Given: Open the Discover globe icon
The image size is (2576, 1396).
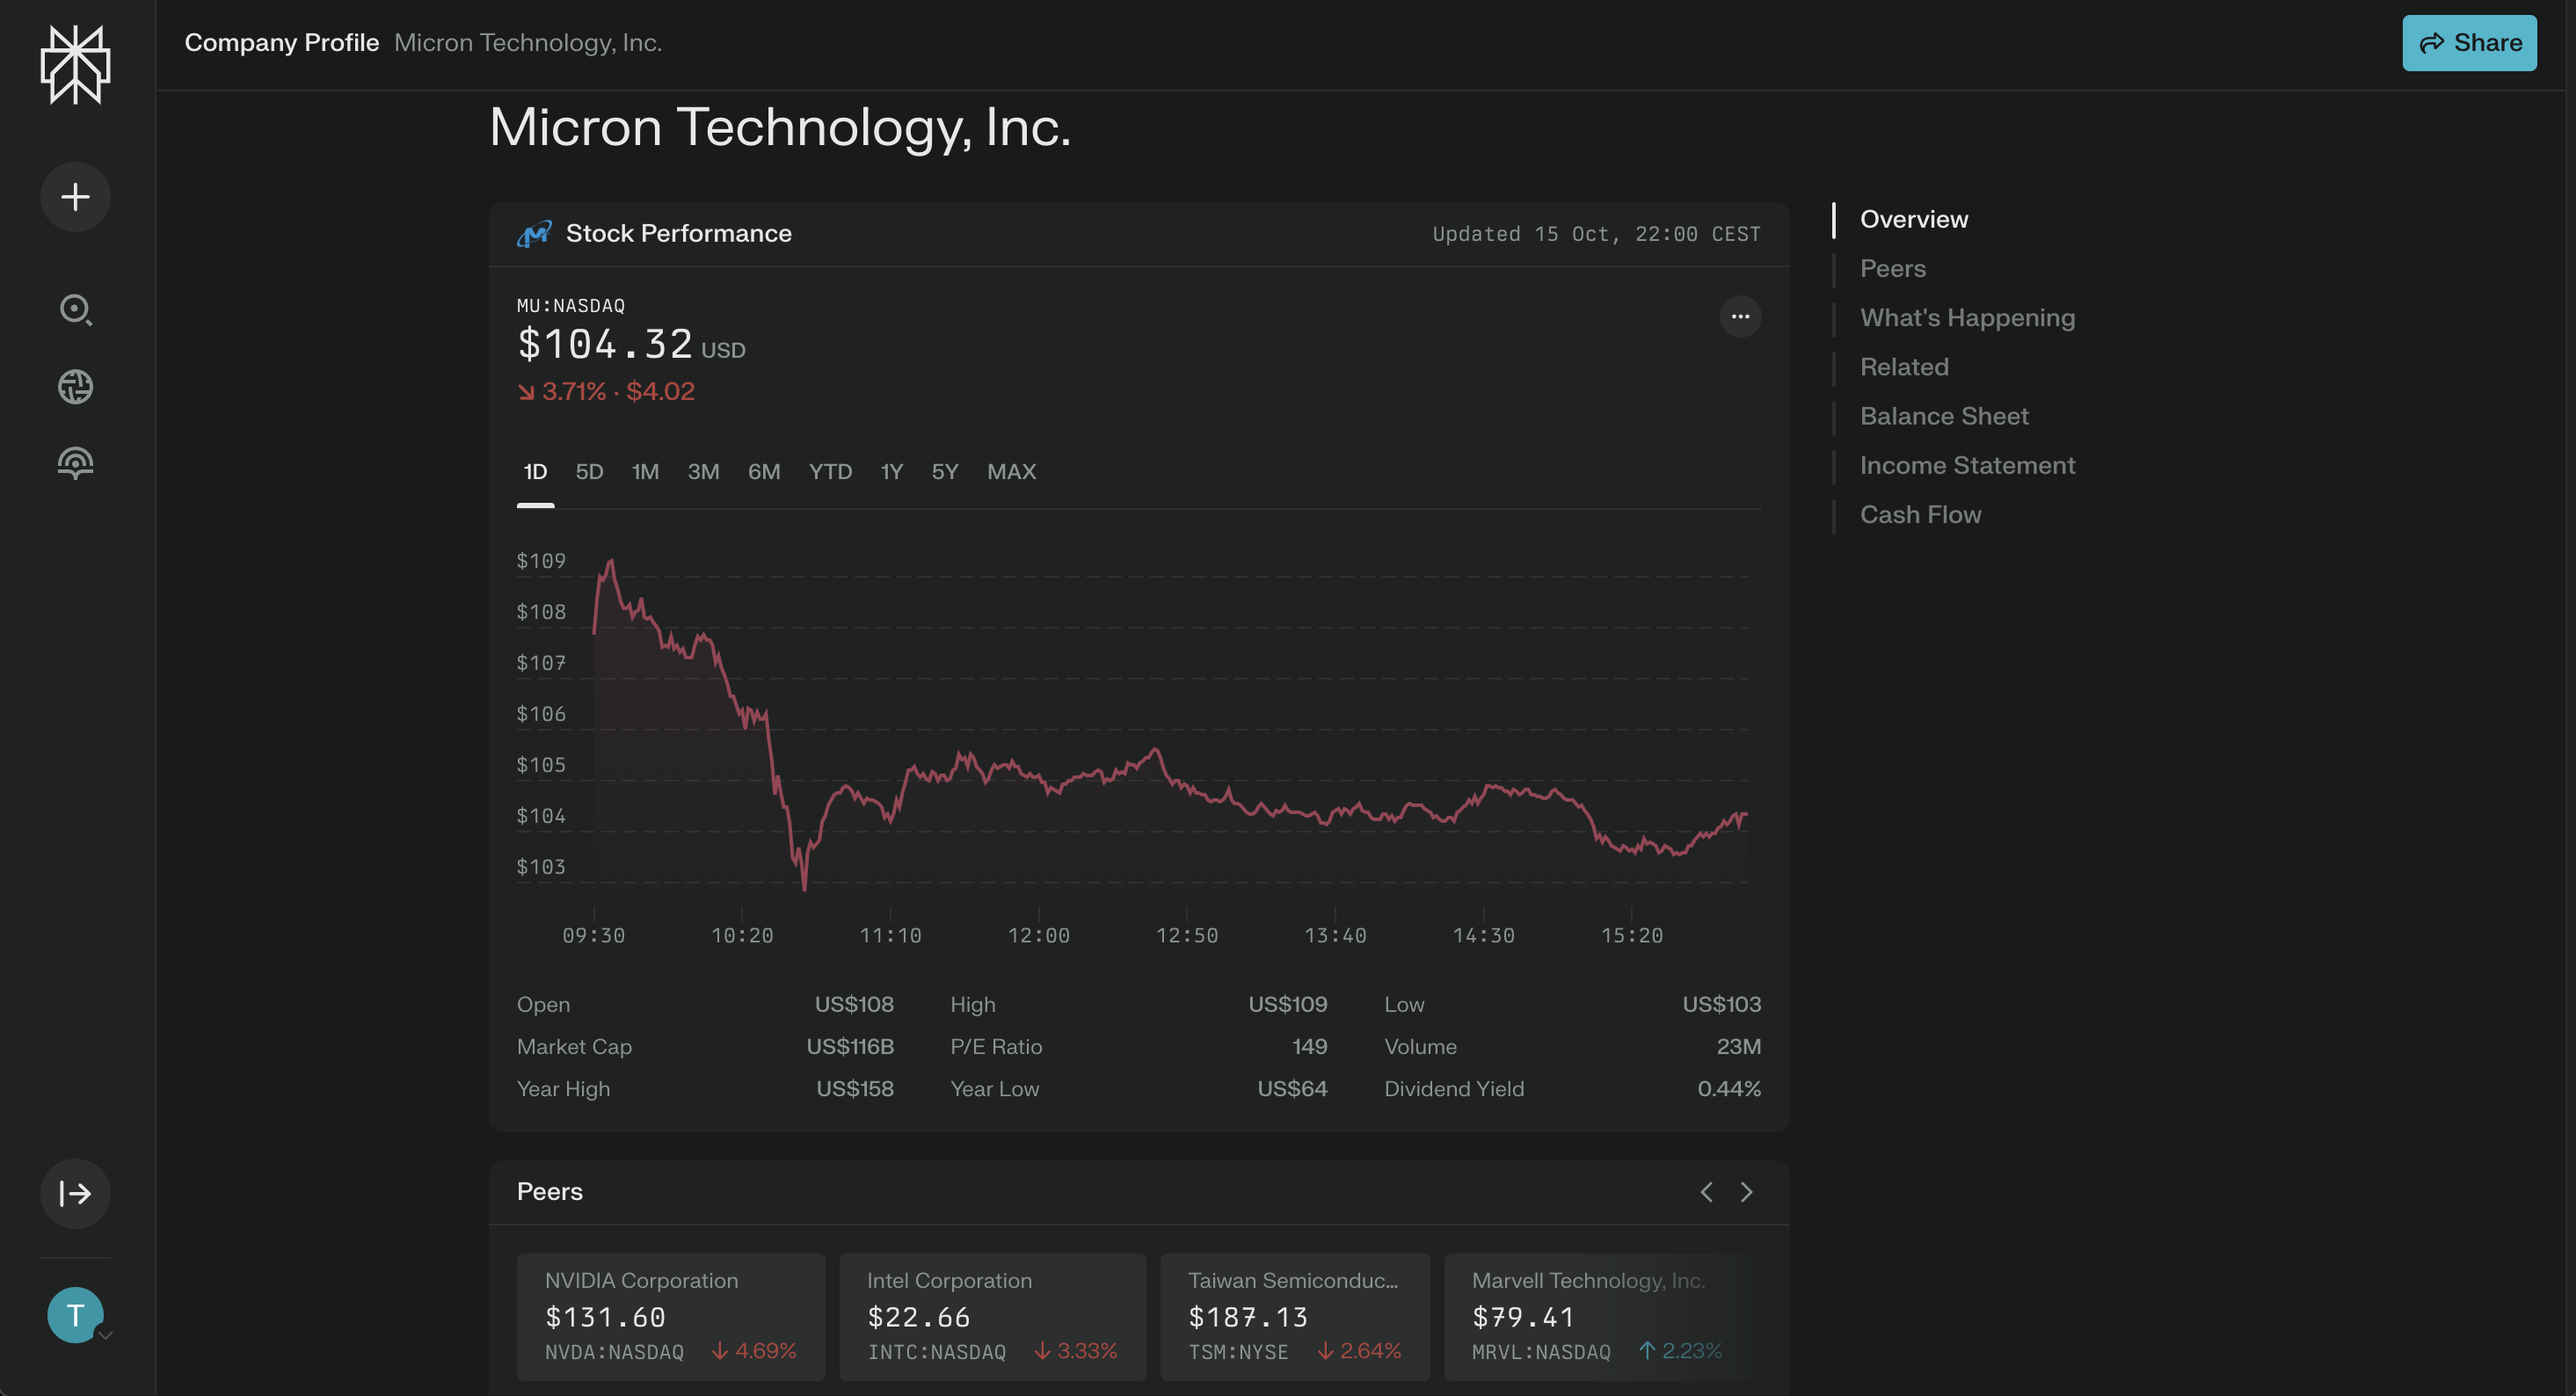Looking at the screenshot, I should click(75, 386).
